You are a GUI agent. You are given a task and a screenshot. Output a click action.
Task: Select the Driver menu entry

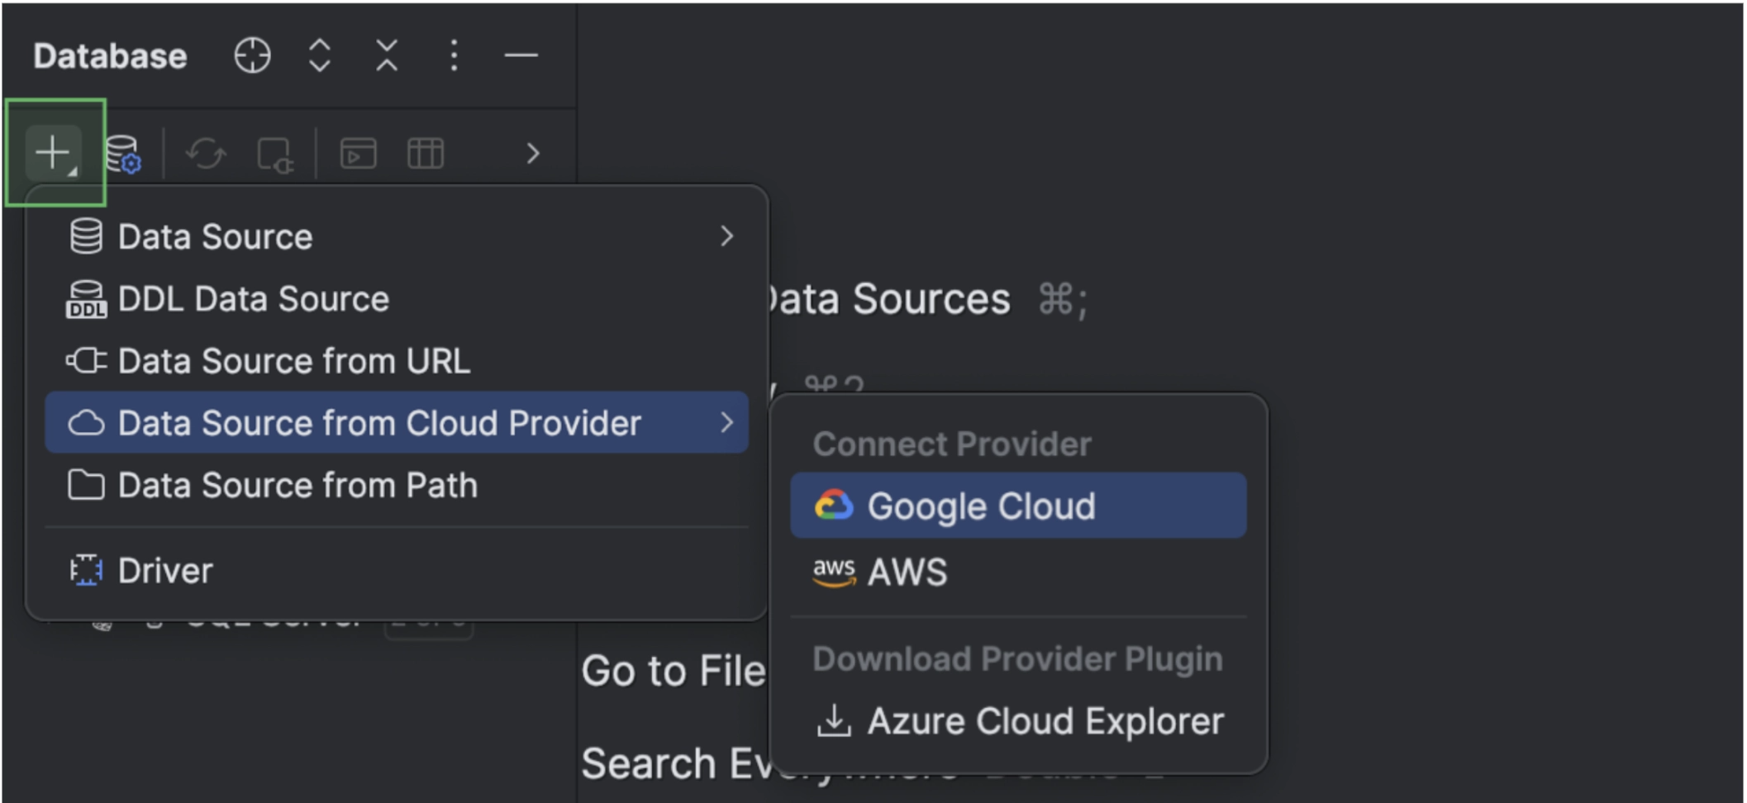point(165,571)
